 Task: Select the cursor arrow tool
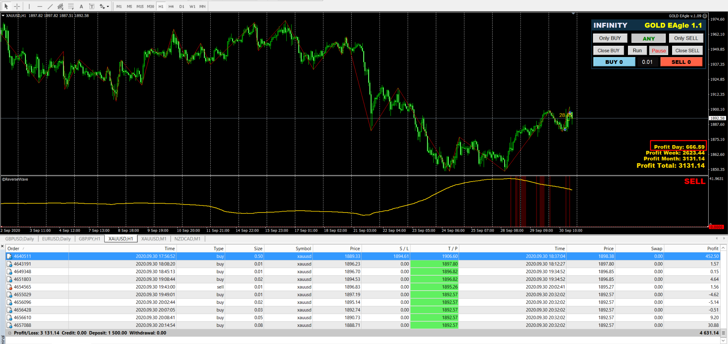[6, 6]
